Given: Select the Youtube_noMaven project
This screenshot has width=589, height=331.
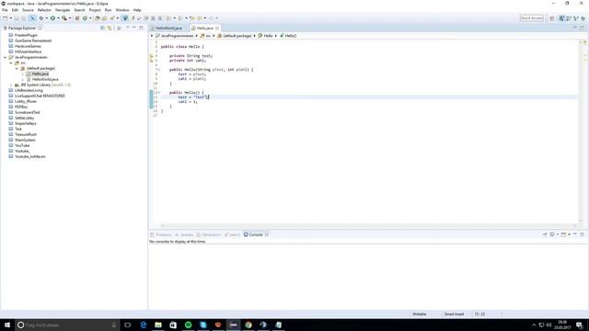Looking at the screenshot, I should pos(30,156).
